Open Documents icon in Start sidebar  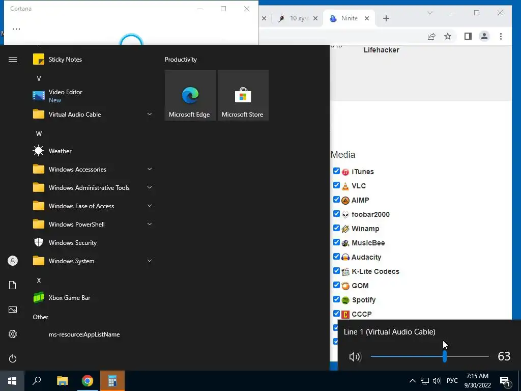point(13,285)
